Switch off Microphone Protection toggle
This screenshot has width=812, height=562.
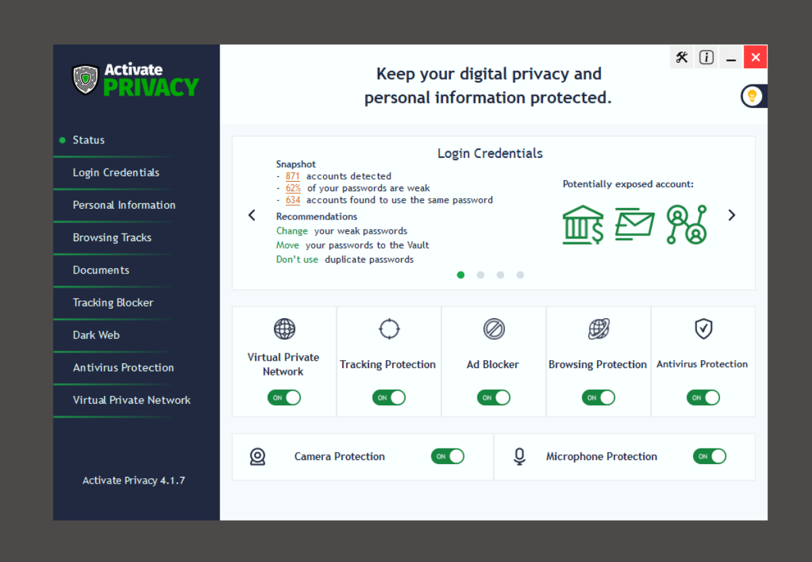pos(709,457)
